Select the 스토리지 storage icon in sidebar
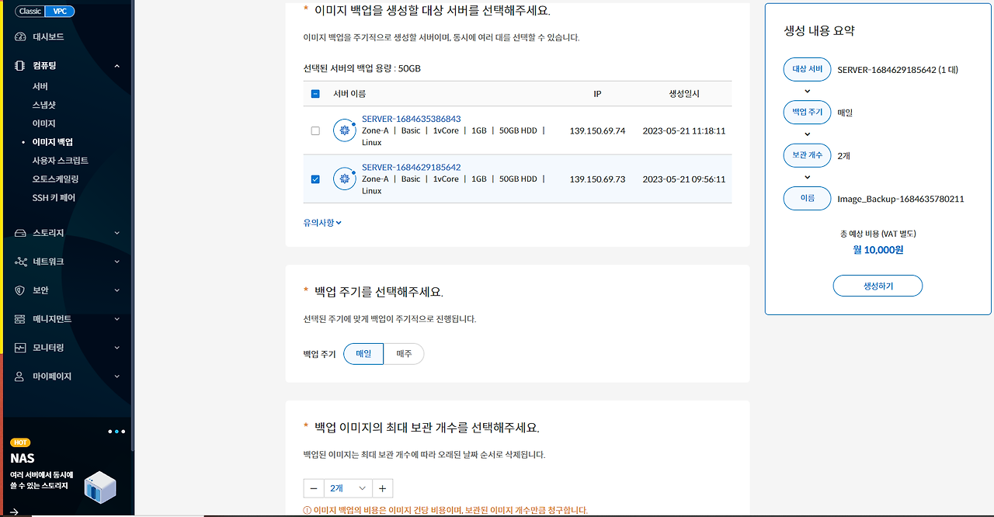Screen dimensions: 994x517 pyautogui.click(x=19, y=232)
